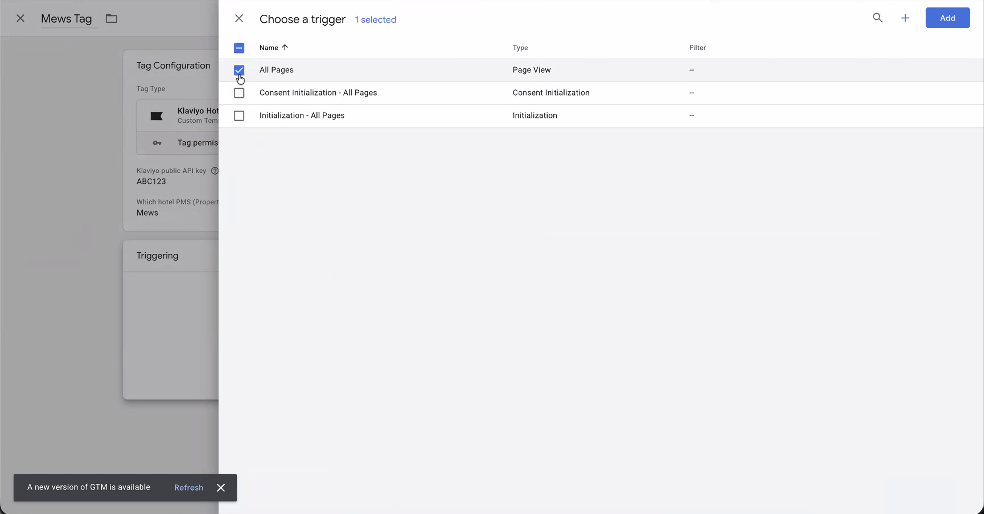
Task: Close the Choose a trigger panel
Action: 239,18
